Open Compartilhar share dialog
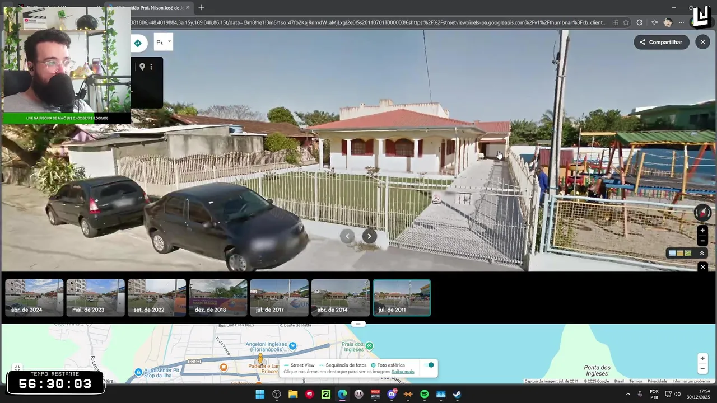Image resolution: width=717 pixels, height=403 pixels. 662,42
